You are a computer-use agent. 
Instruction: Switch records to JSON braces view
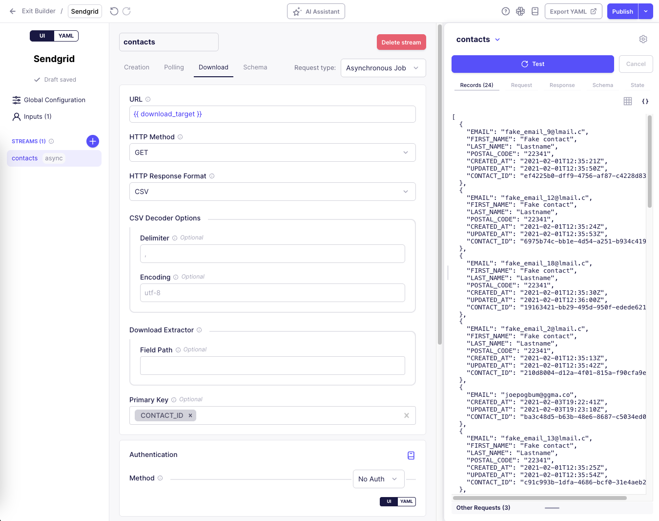(x=645, y=101)
